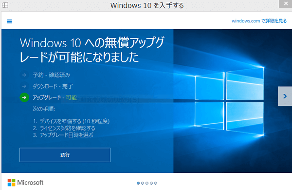Go to next slide with right chevron
This screenshot has width=292, height=190.
(x=285, y=96)
